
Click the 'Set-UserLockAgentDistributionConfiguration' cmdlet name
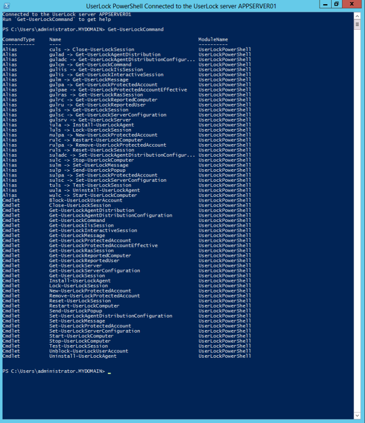(111, 316)
